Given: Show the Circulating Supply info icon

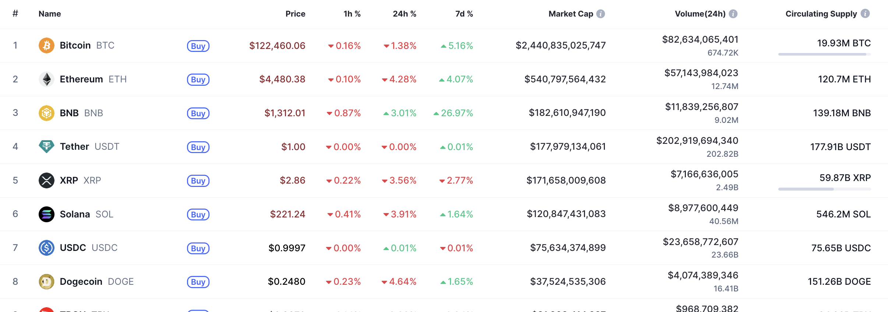Looking at the screenshot, I should pos(865,14).
